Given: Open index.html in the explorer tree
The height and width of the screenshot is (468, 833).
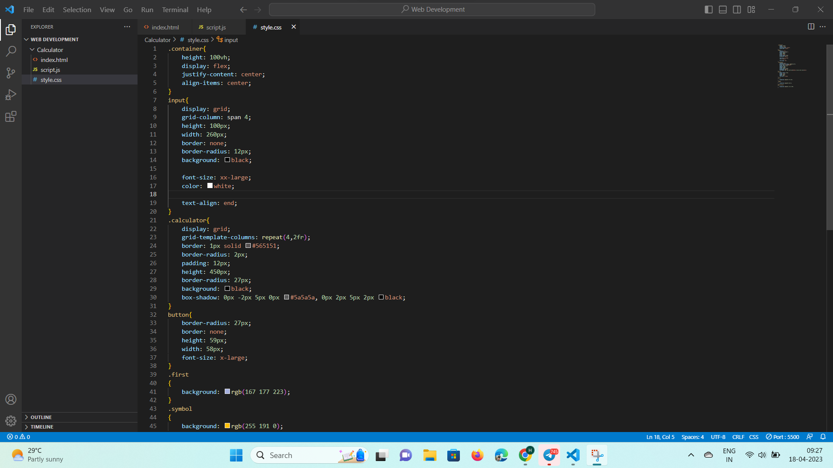Looking at the screenshot, I should [79, 60].
